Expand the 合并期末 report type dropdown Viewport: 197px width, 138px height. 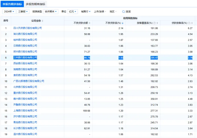point(51,12)
